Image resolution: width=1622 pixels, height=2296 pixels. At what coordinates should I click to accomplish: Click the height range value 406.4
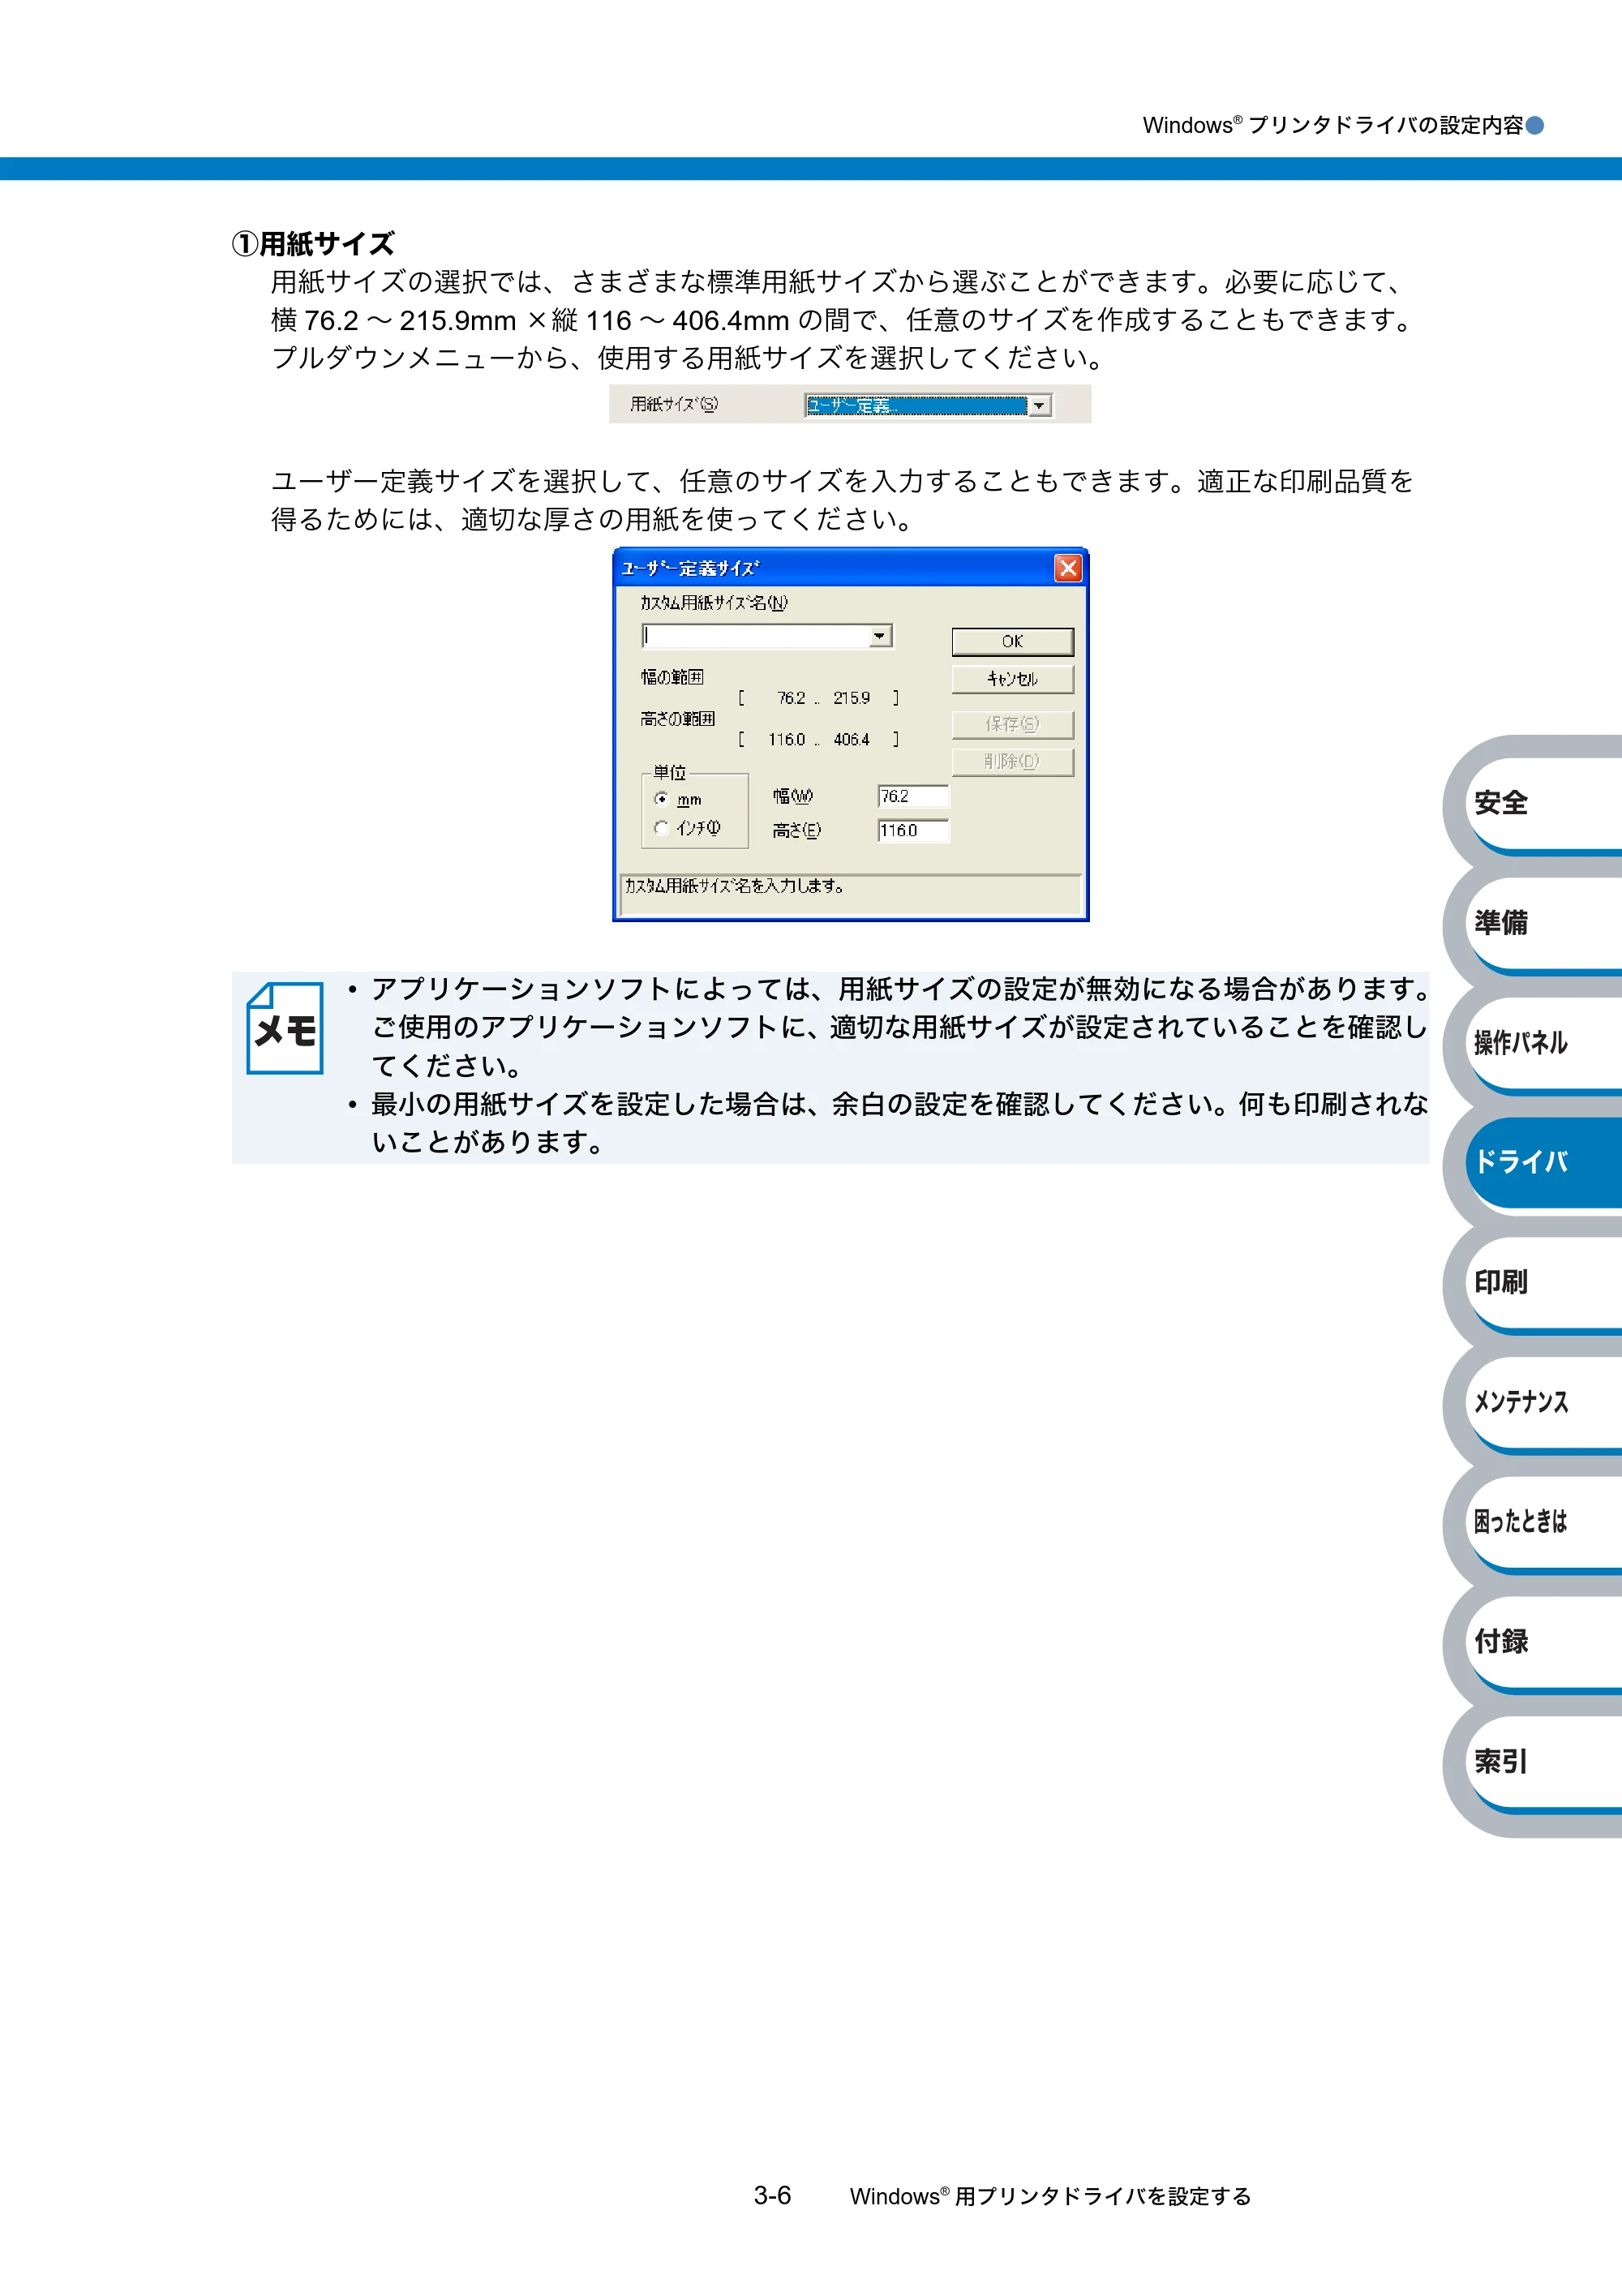click(x=852, y=740)
